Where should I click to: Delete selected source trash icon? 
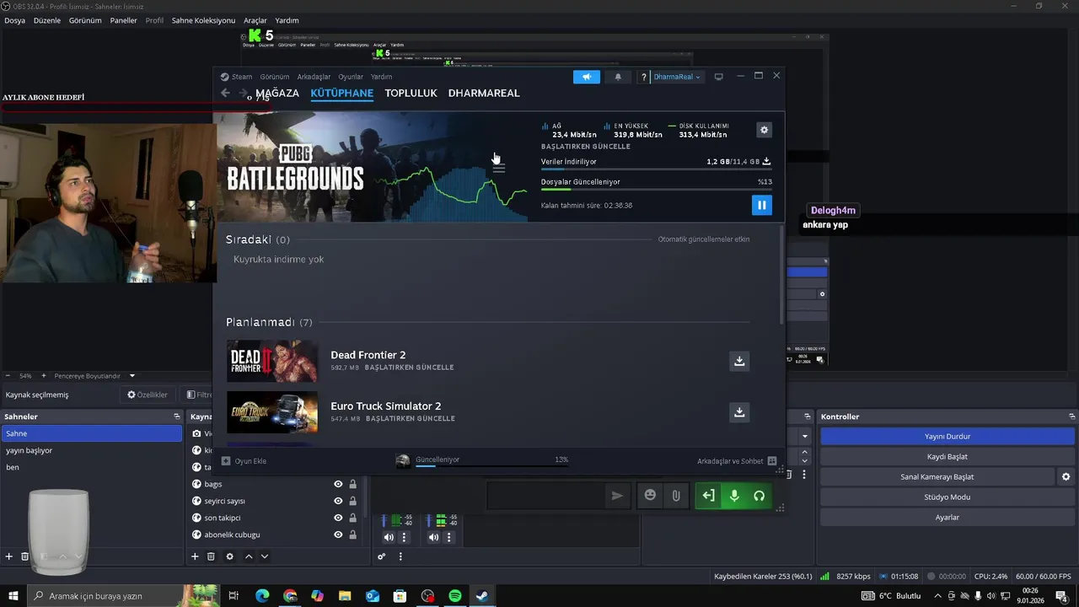(211, 556)
